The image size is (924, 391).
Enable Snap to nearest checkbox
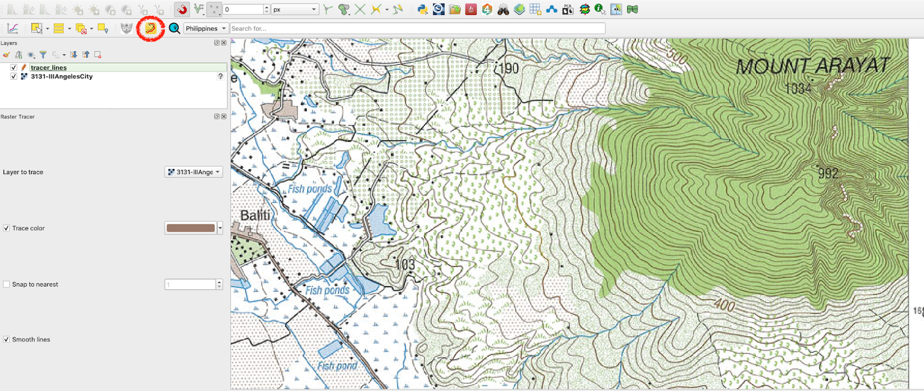(x=6, y=284)
